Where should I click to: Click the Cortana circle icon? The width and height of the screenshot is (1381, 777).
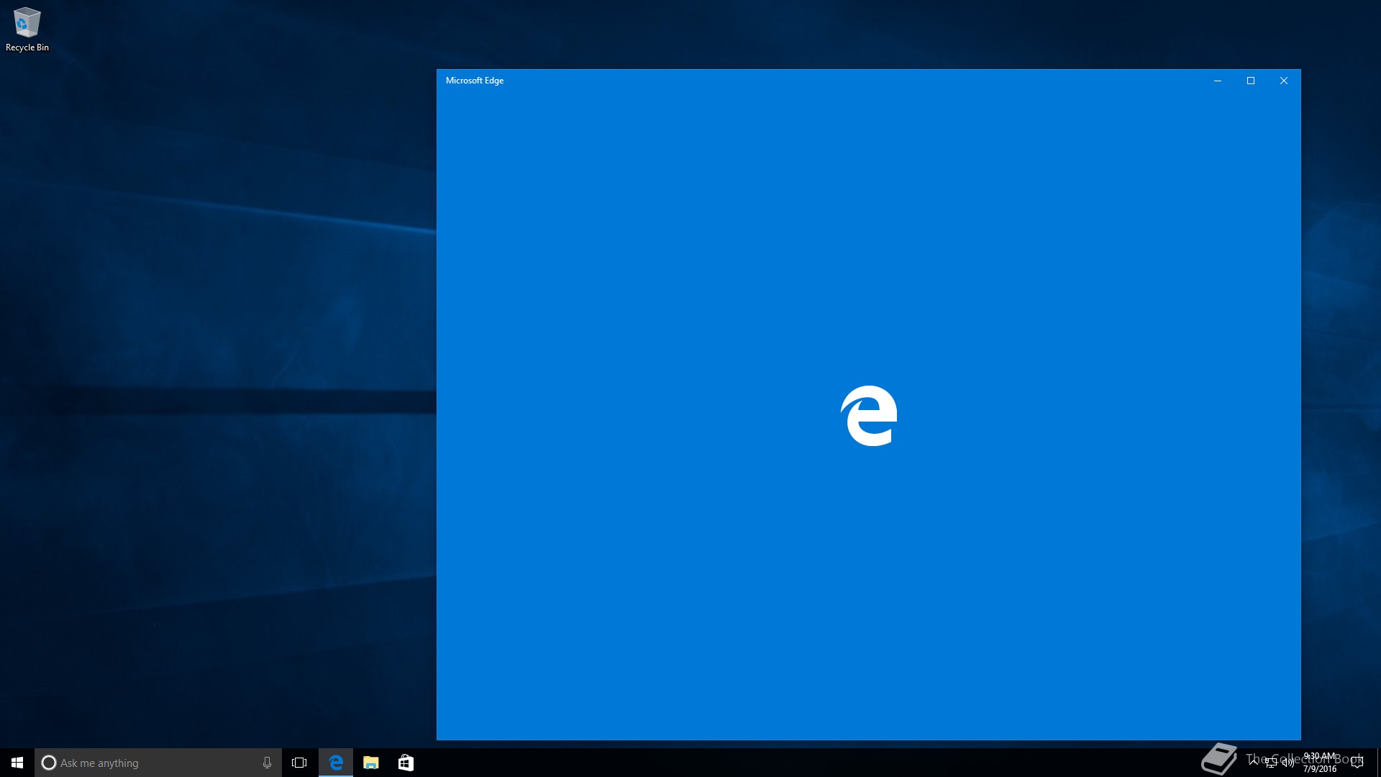48,763
